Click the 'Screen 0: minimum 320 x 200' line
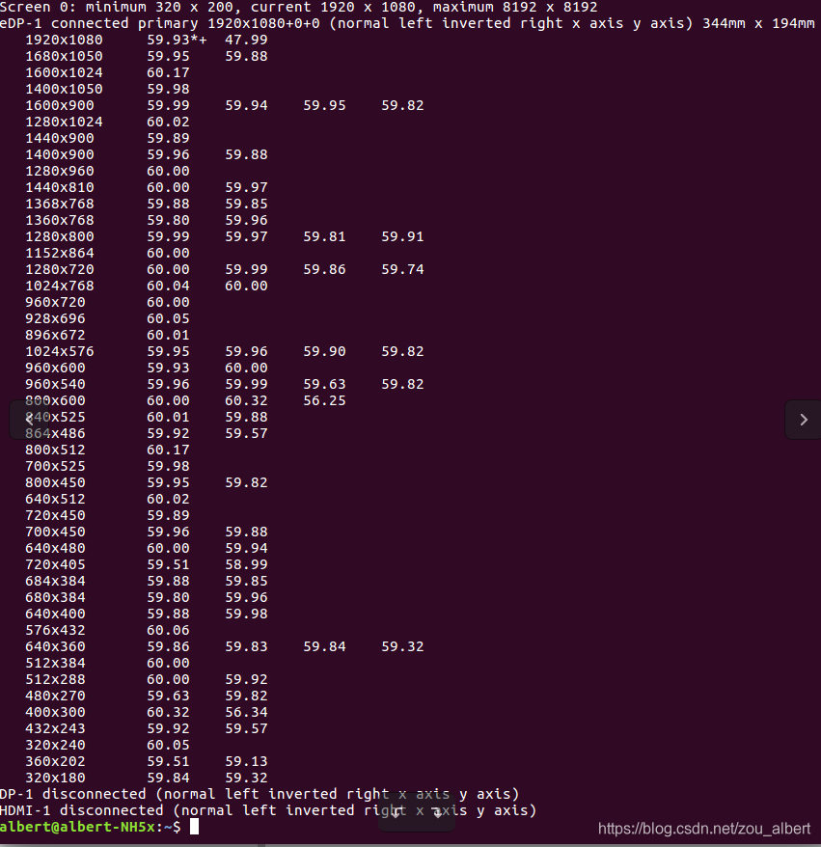 (x=299, y=7)
